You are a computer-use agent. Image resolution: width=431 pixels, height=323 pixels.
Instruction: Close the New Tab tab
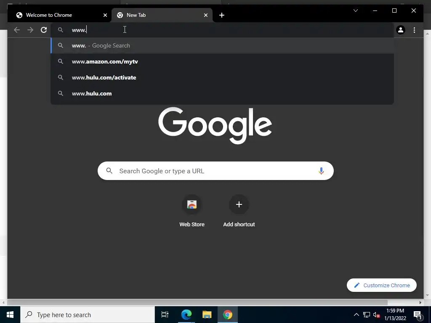tap(205, 15)
